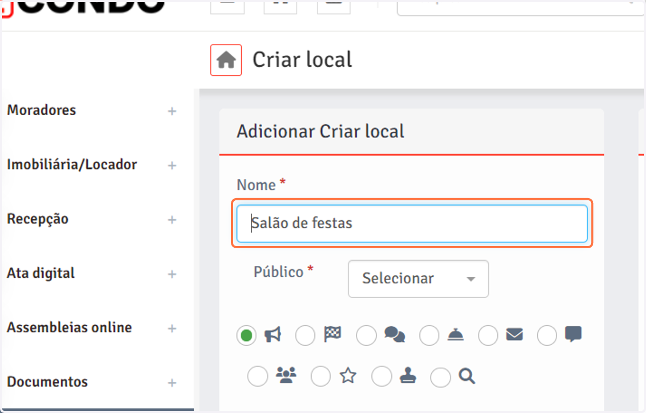Screen dimensions: 646x413
Task: Expand Imobiliária/Locador with its plus sign
Action: click(x=172, y=166)
